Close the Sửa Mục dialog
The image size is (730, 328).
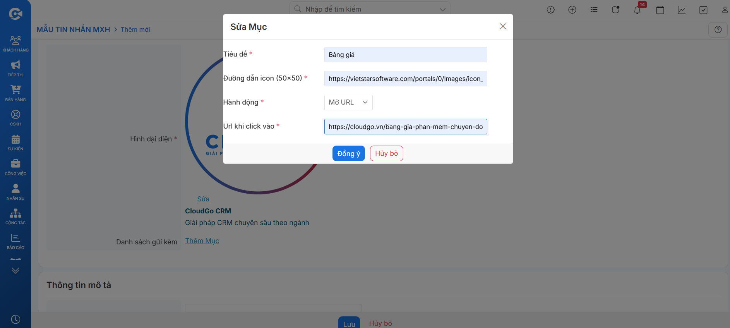(x=503, y=26)
